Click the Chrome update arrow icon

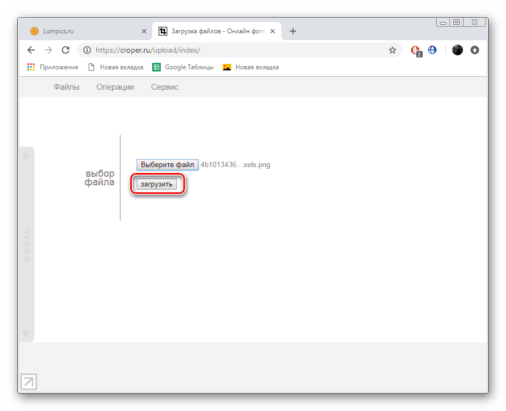474,50
